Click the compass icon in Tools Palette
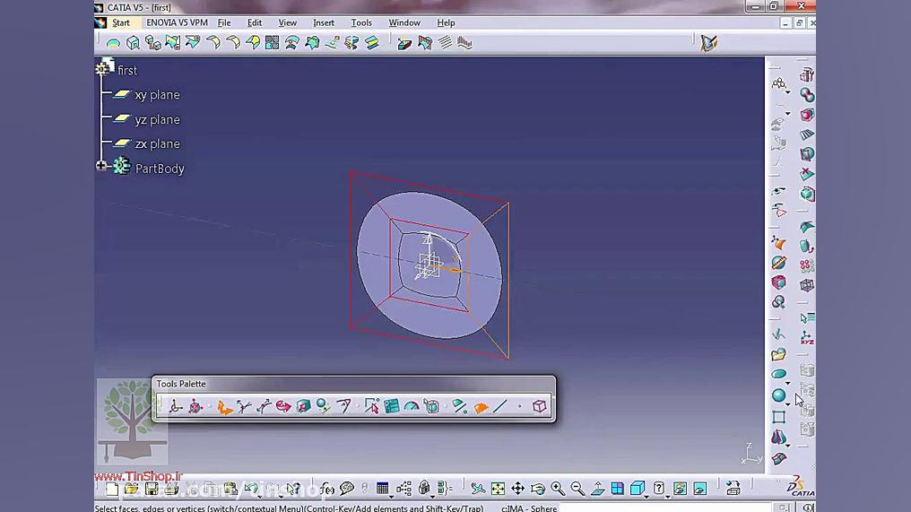 click(175, 407)
